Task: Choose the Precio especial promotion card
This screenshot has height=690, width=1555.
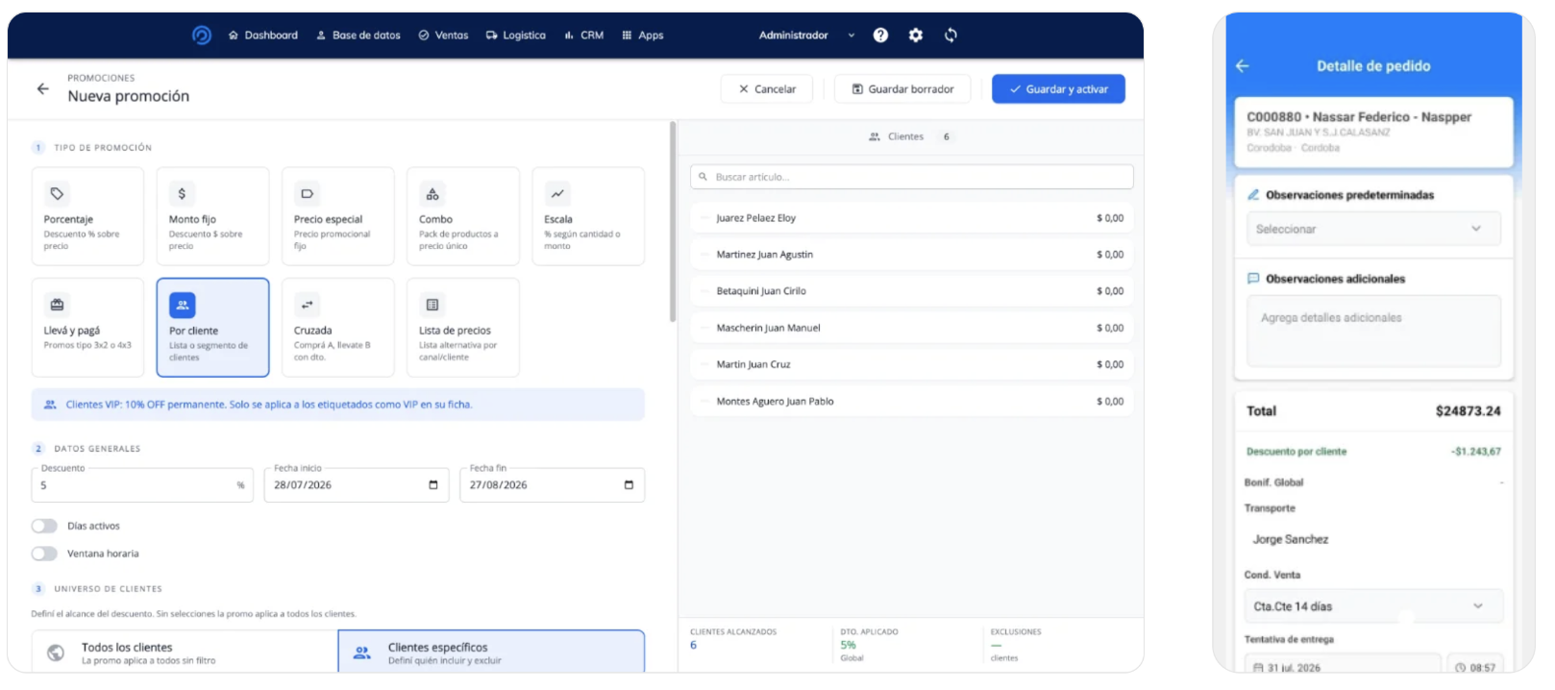Action: point(337,216)
